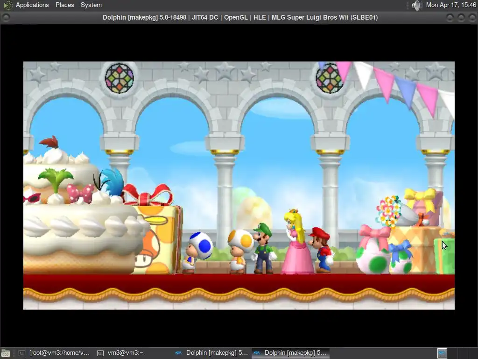
Task: Click Mario in the game scene
Action: pos(321,250)
